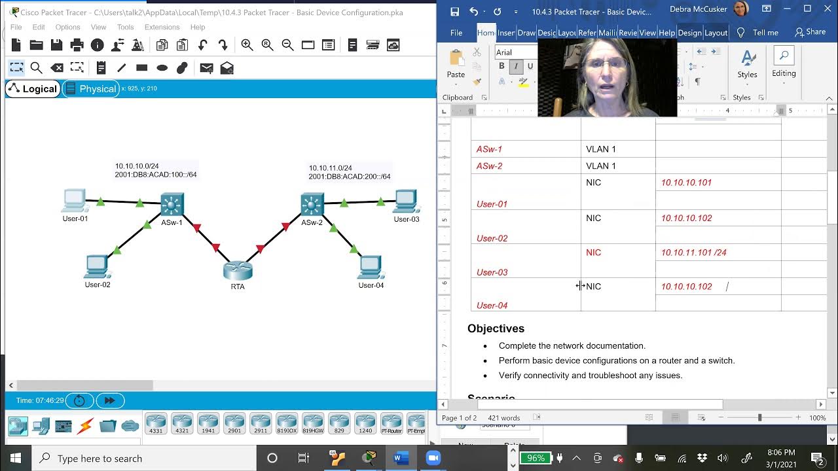Screen dimensions: 838x471
Task: Open the Draw ribbon tab
Action: click(x=526, y=33)
